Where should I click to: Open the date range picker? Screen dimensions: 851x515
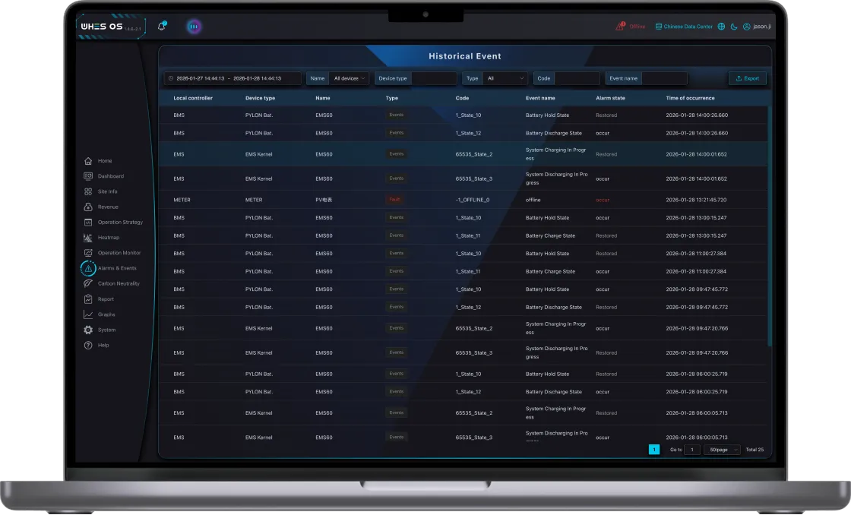tap(233, 78)
